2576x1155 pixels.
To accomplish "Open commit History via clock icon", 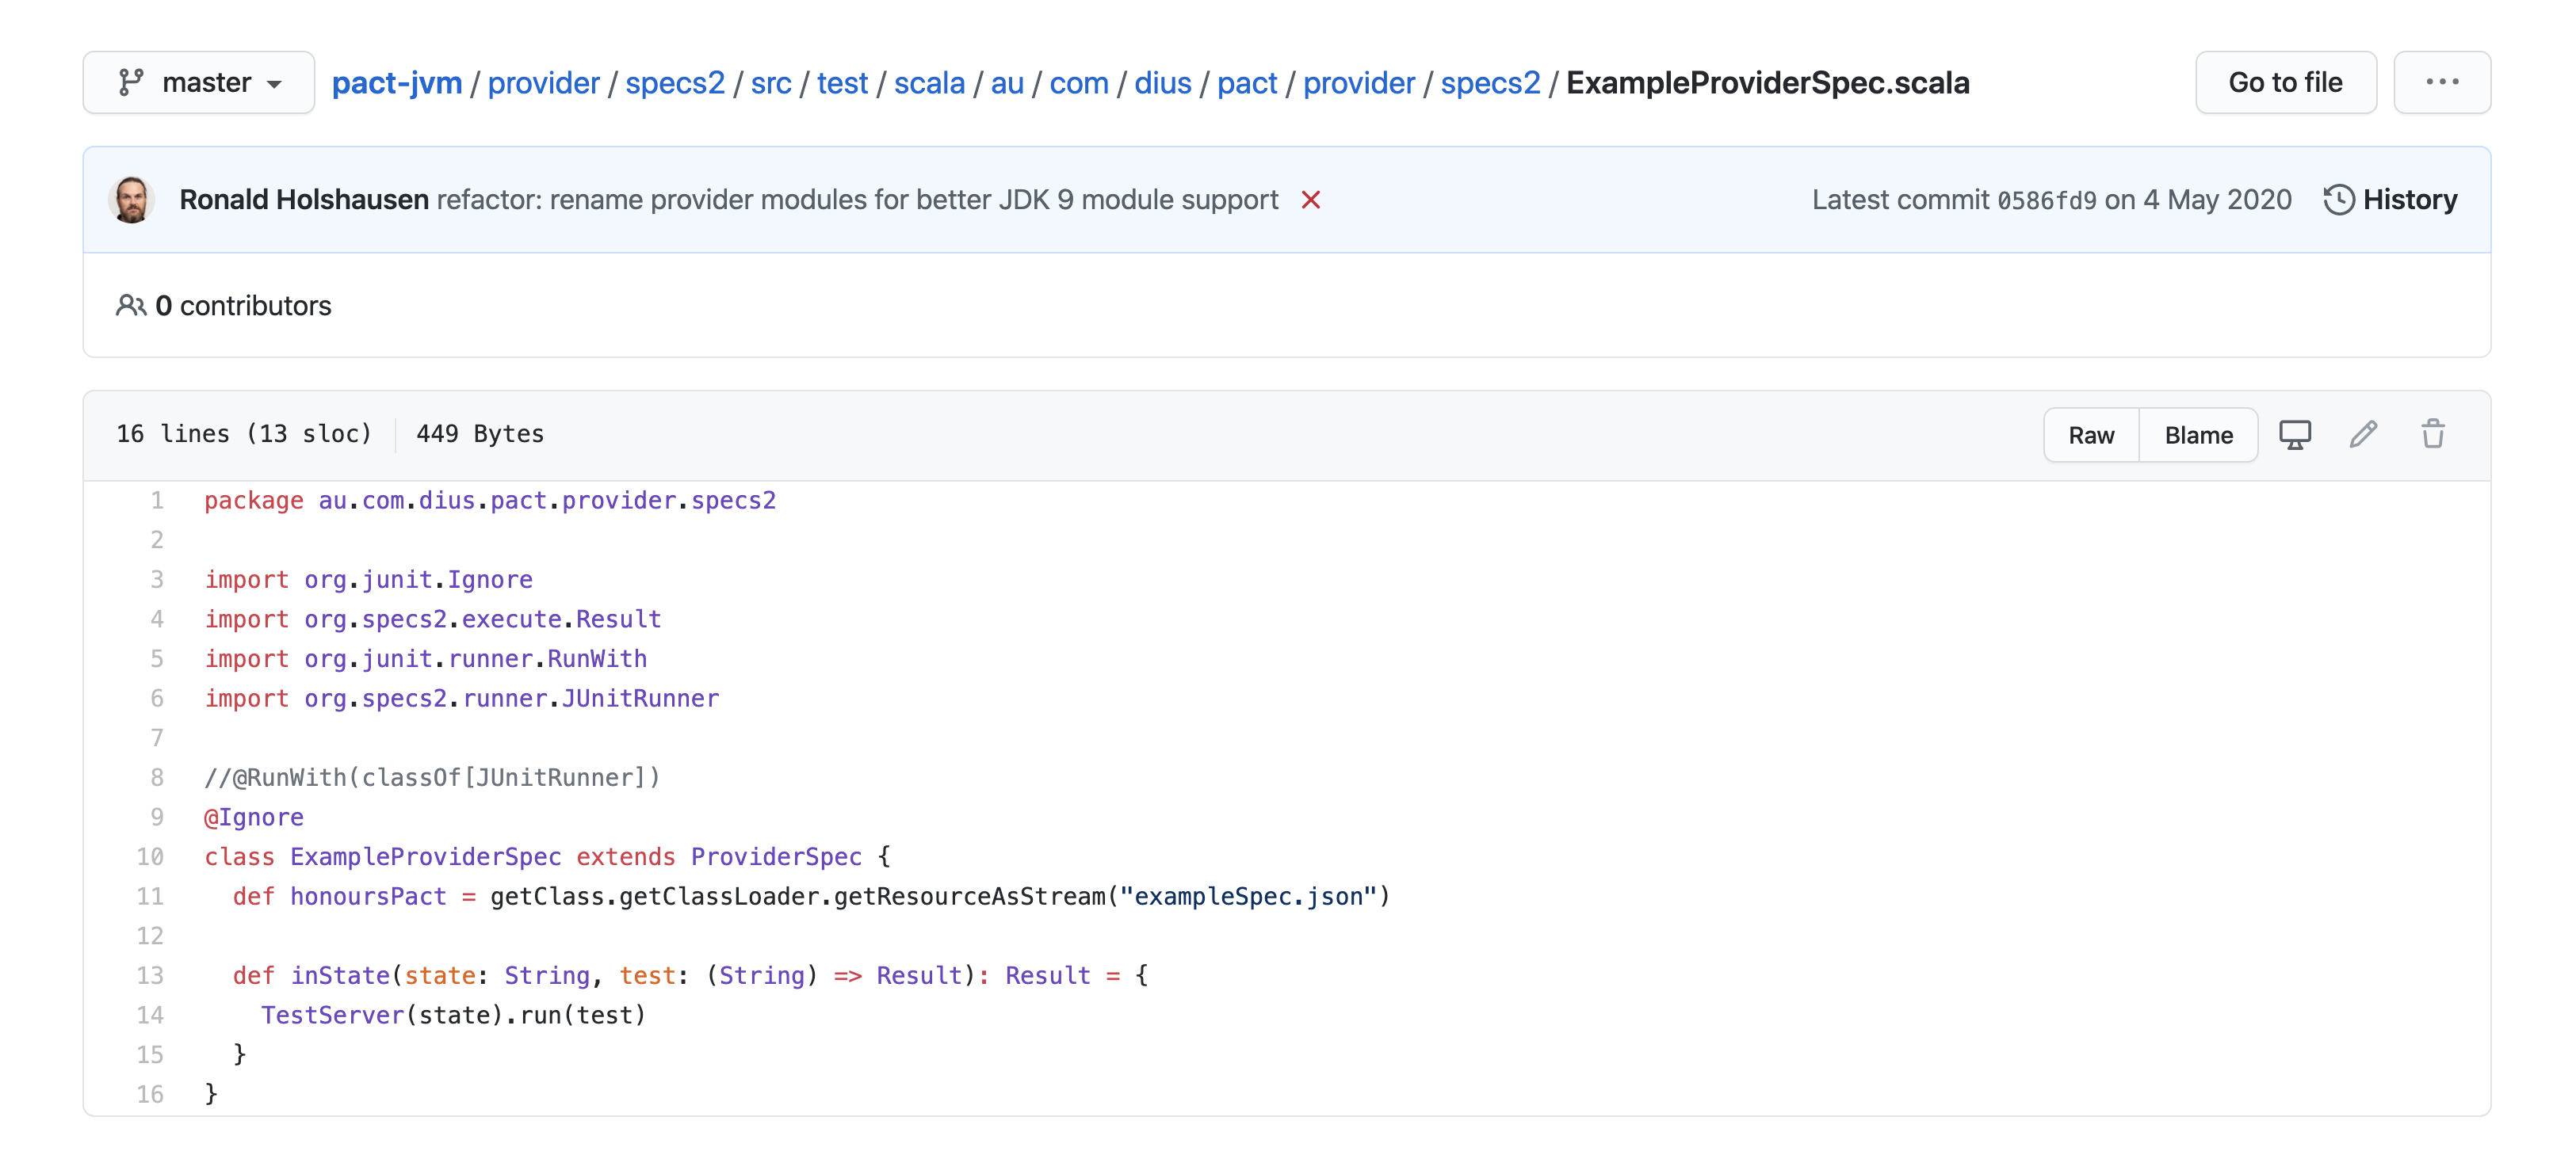I will click(x=2339, y=200).
